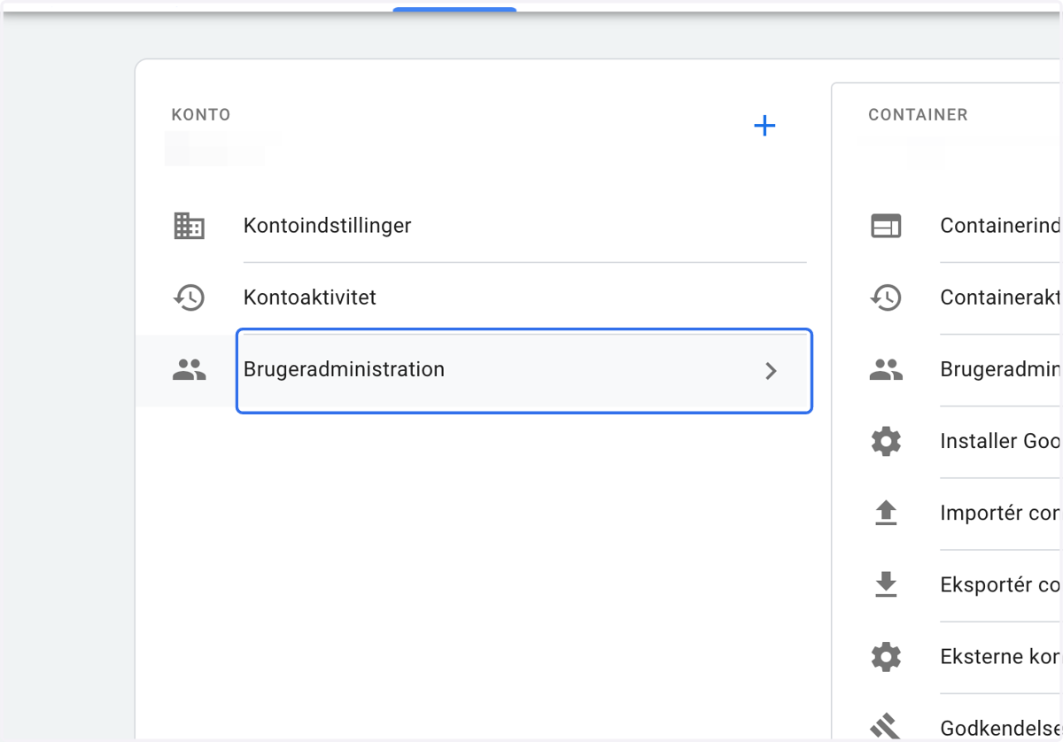
Task: Select Eksportér container option
Action: click(x=1000, y=584)
